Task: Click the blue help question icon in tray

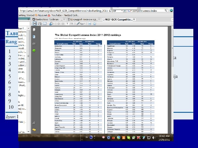Action: [x=91, y=137]
